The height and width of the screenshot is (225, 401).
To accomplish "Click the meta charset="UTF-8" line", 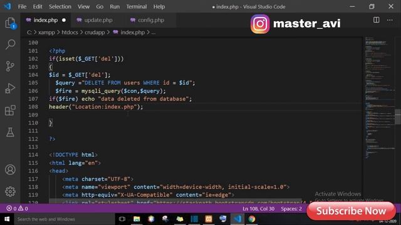I will pos(98,179).
